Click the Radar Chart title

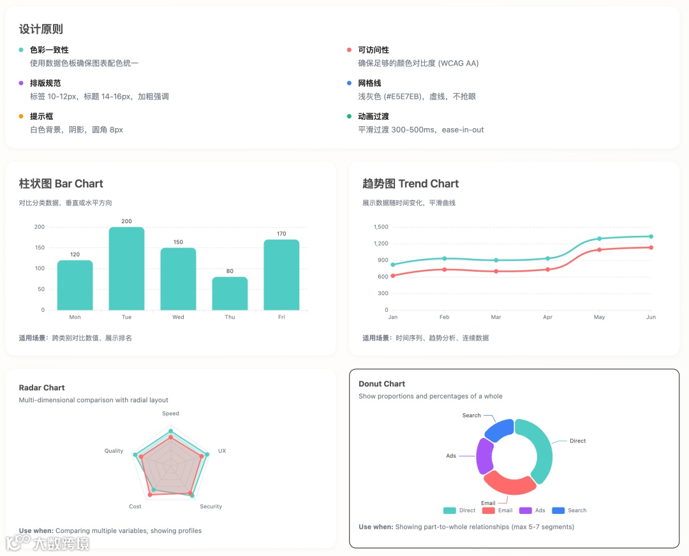click(41, 388)
